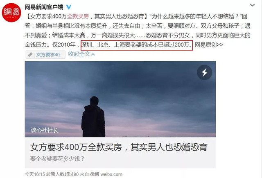Click the 网易原创>> text
The width and height of the screenshot is (262, 178).
[x=209, y=44]
